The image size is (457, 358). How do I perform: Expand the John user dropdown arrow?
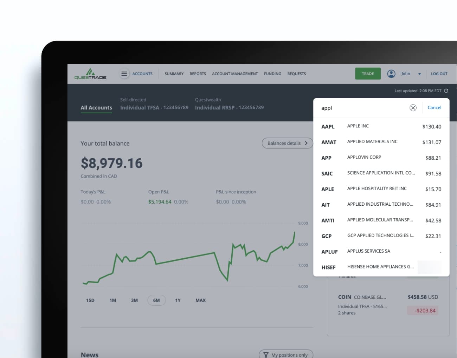coord(419,74)
